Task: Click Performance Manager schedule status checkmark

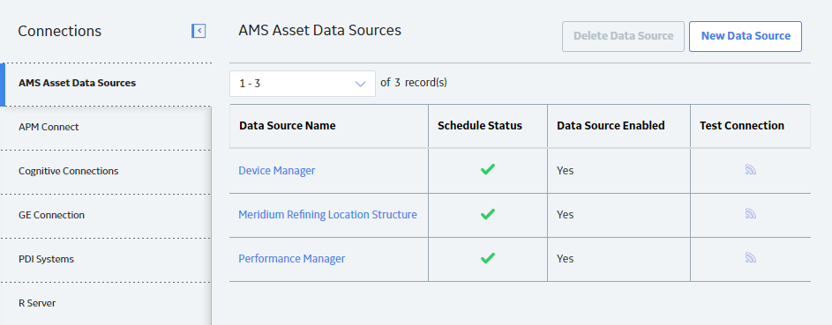Action: click(x=488, y=258)
